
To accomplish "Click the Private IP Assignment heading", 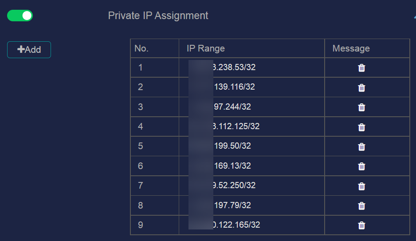I will 158,16.
